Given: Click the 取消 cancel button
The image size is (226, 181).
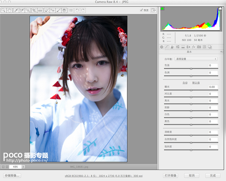Looking at the screenshot, I should [x=192, y=176].
